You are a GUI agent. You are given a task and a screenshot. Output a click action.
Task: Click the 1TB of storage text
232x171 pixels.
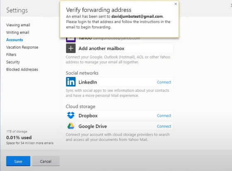pos(17,131)
